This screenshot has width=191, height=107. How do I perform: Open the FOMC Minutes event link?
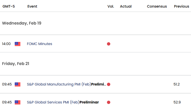click(x=39, y=44)
